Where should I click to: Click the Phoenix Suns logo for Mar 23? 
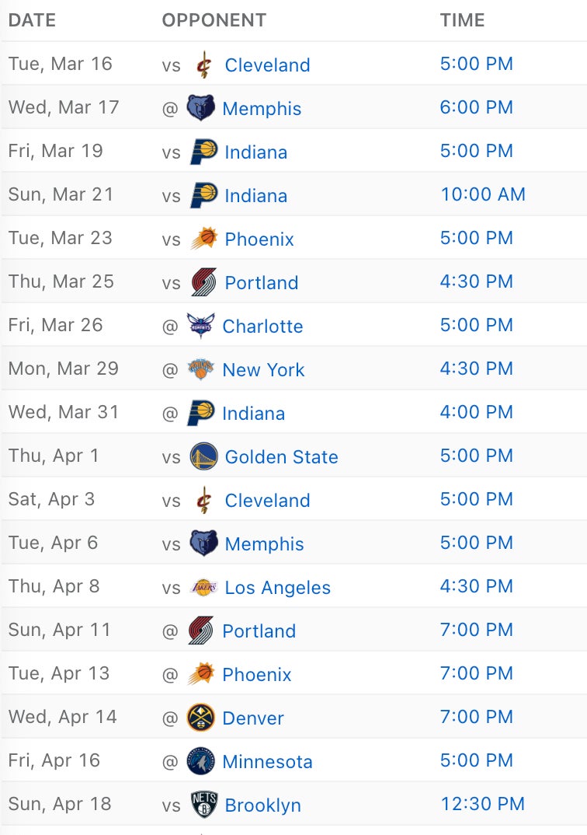(x=204, y=239)
